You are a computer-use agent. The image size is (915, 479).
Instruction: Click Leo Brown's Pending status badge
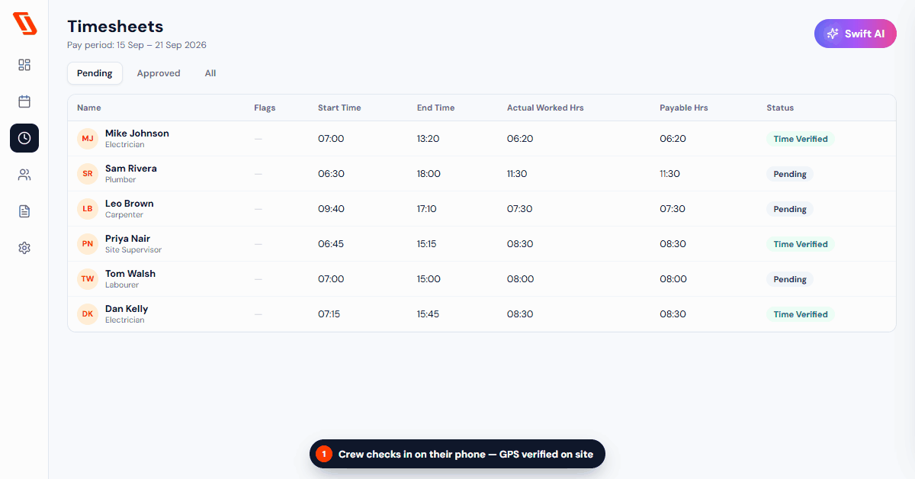coord(790,209)
